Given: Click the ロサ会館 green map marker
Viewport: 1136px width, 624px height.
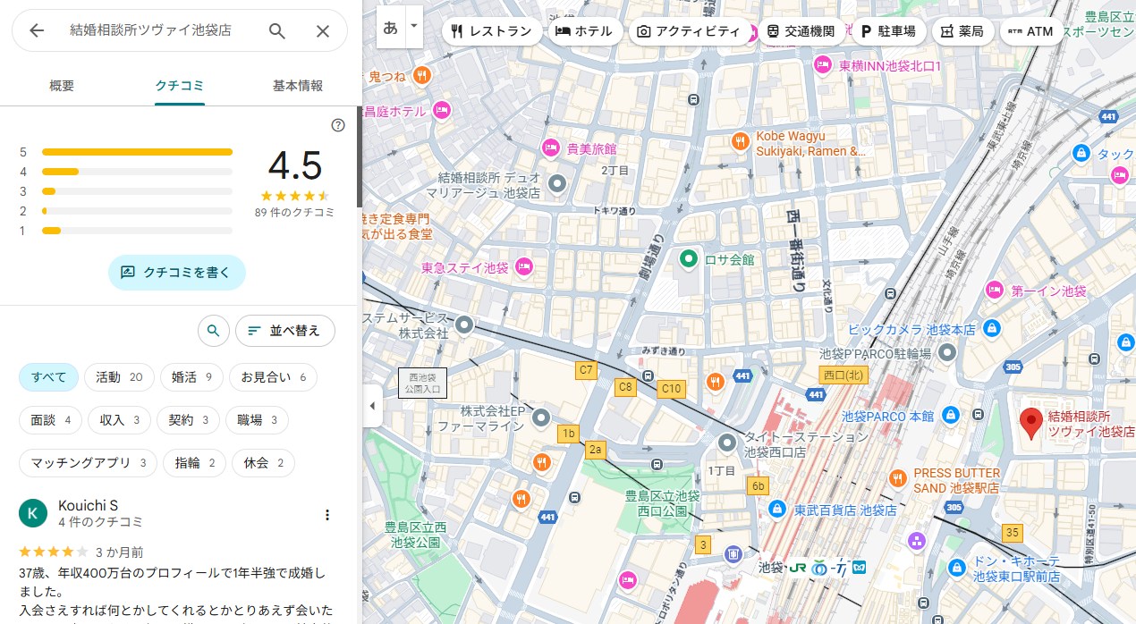Looking at the screenshot, I should pos(688,259).
